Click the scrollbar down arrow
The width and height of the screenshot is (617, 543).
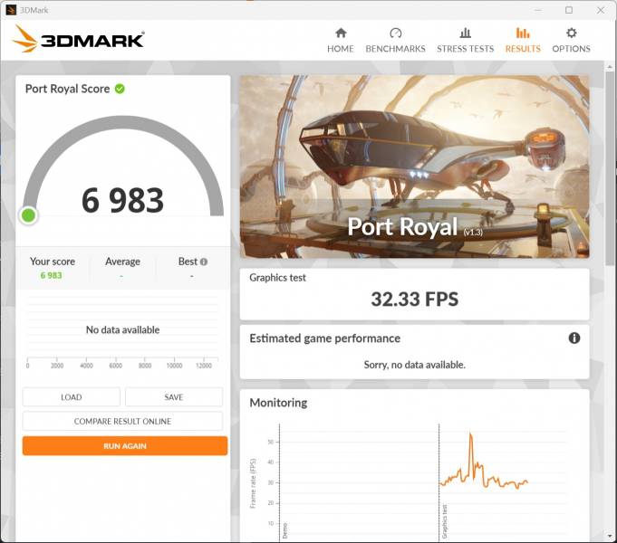point(610,537)
